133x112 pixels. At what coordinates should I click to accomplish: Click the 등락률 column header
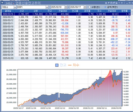tap(124, 11)
